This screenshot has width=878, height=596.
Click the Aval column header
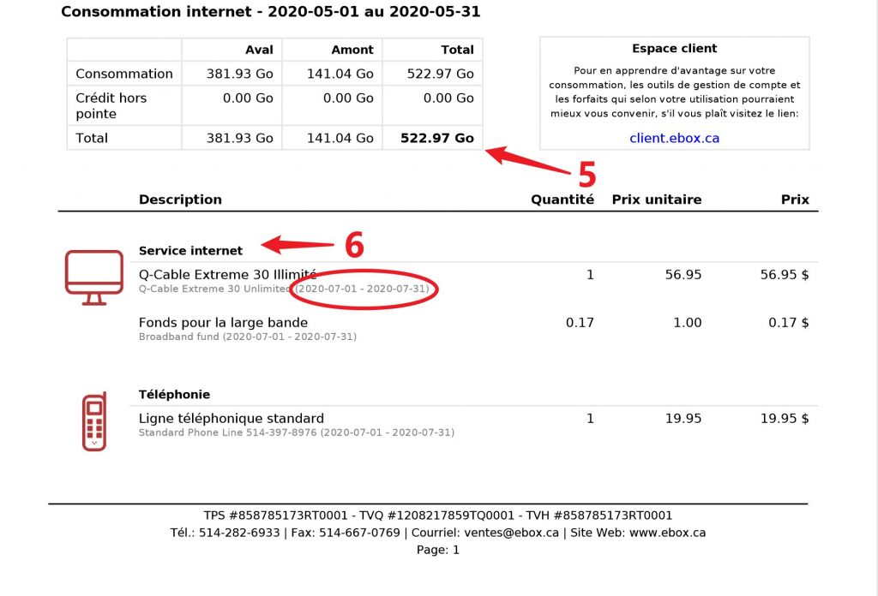[259, 50]
